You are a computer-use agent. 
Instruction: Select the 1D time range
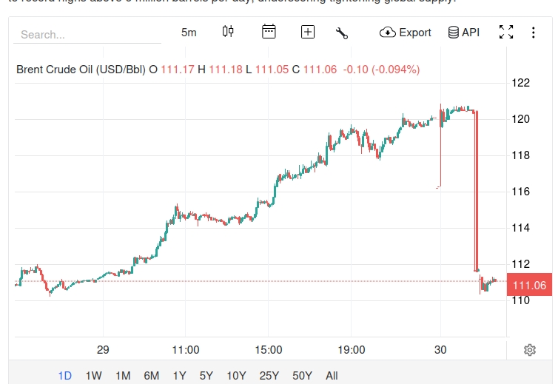pos(65,375)
